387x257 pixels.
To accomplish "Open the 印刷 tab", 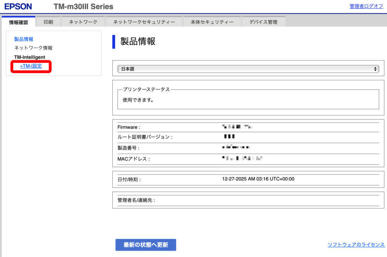I will click(x=48, y=22).
